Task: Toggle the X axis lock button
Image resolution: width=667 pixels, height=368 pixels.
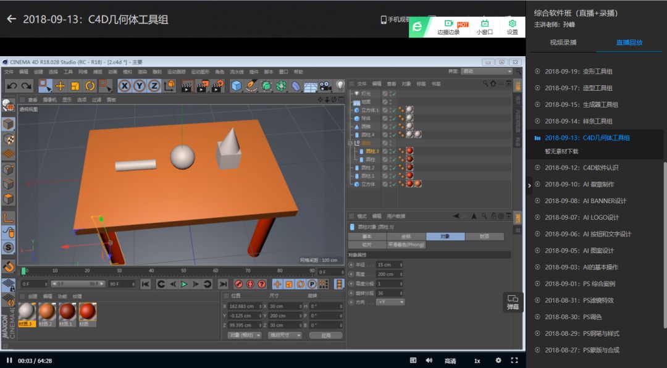Action: point(125,86)
